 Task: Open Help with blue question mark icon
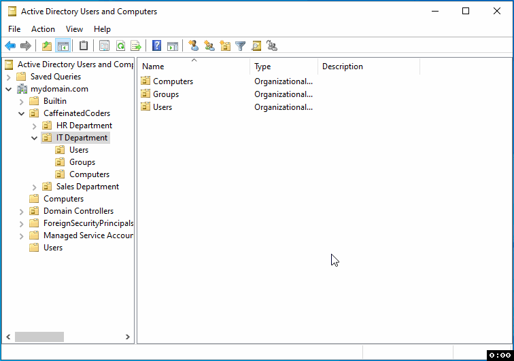pos(156,46)
